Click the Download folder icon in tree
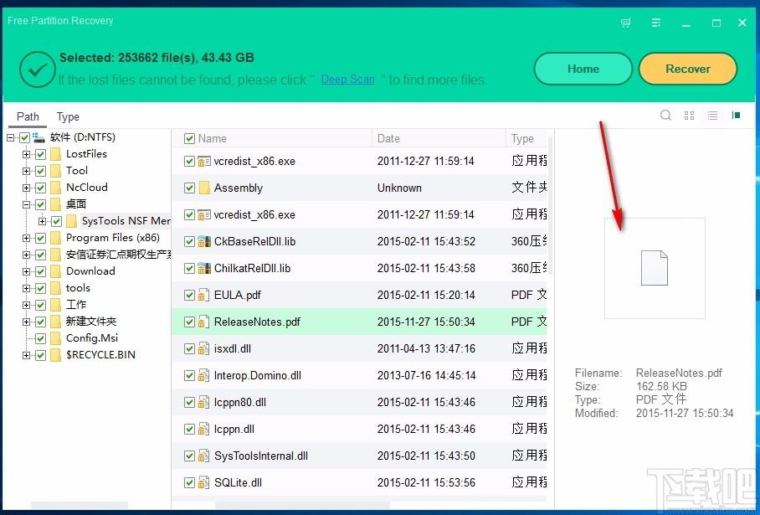The image size is (760, 515). (x=56, y=271)
